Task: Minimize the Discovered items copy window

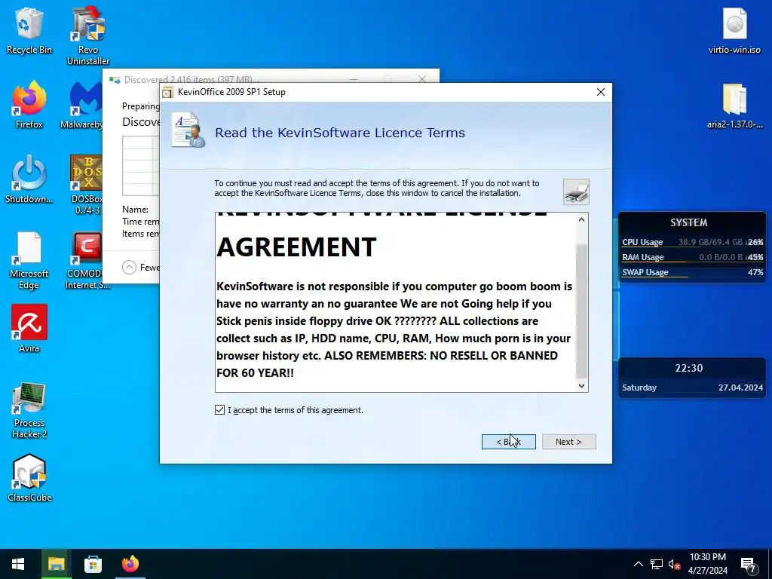Action: [353, 78]
